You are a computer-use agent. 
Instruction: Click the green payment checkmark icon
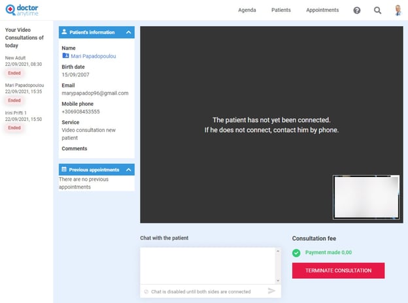(x=296, y=252)
